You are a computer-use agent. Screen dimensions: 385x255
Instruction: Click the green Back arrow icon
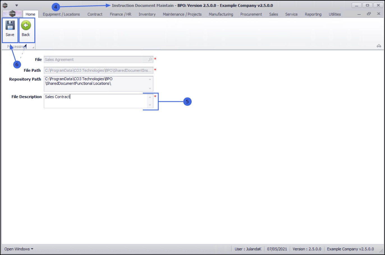(26, 26)
